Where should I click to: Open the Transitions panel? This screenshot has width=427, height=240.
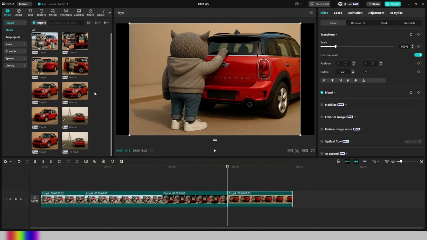point(66,12)
